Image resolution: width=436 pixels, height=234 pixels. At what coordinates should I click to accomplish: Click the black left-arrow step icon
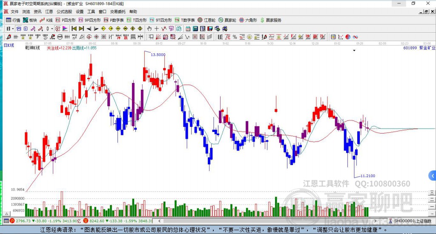[89, 29]
